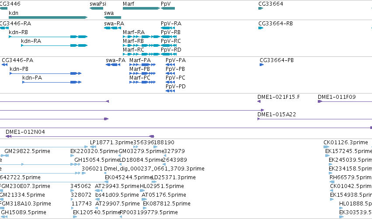Screen dimensions: 372x219
Task: Click the PpV-RB transcript label
Action: [170, 32]
